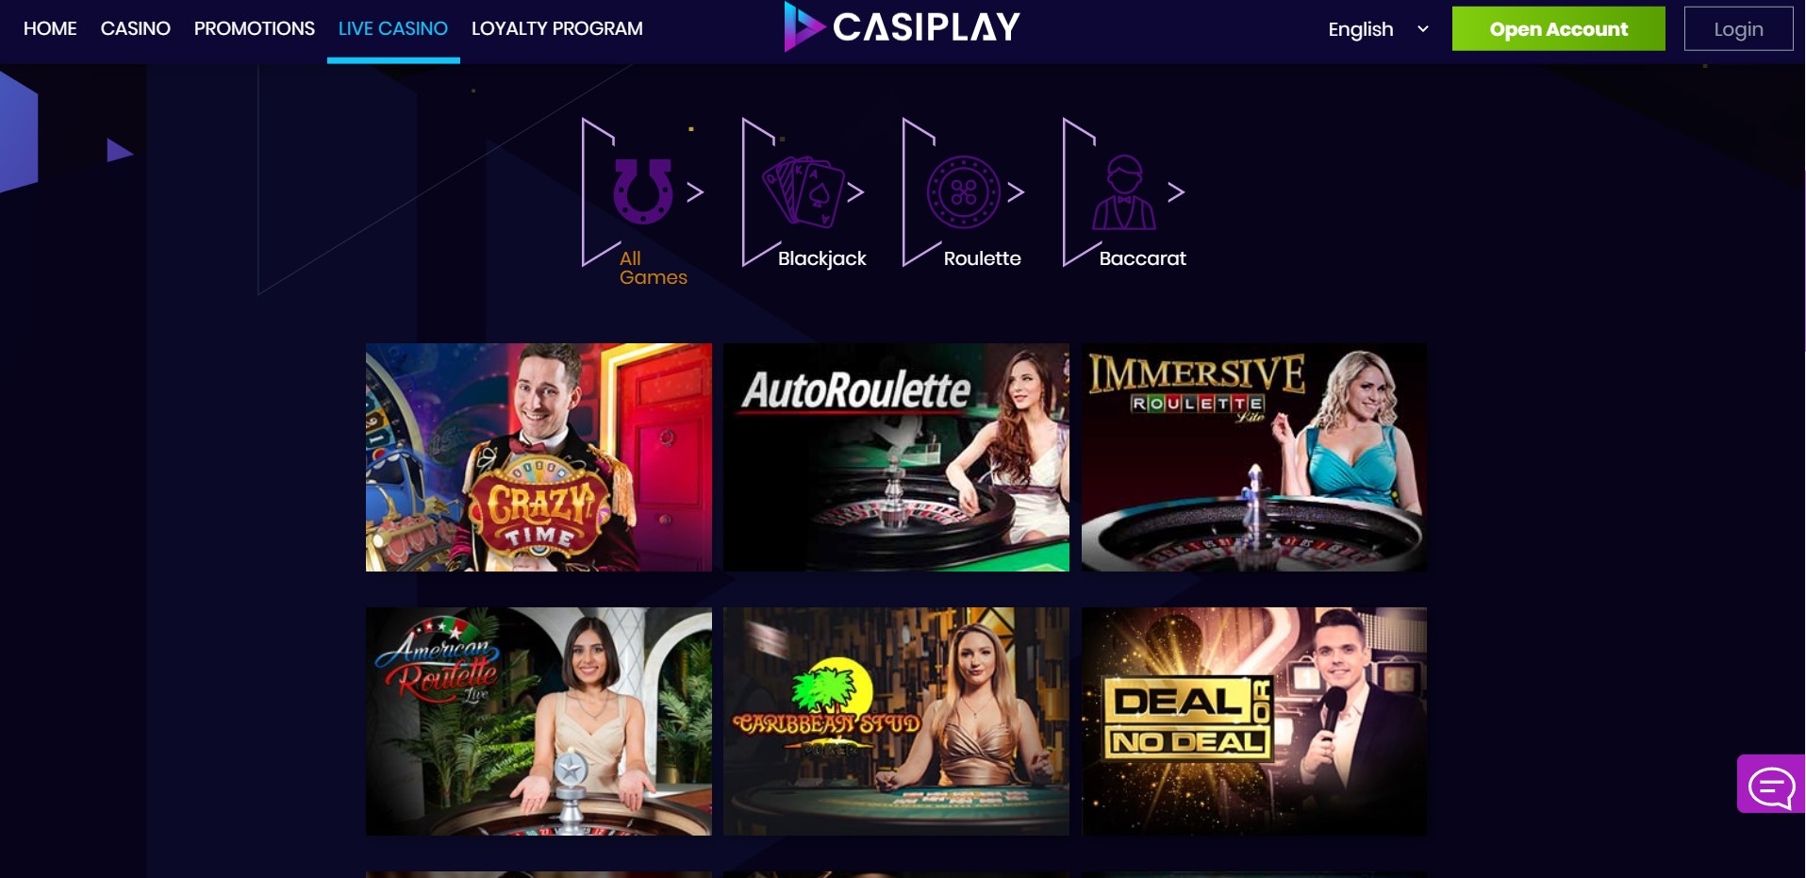Image resolution: width=1806 pixels, height=878 pixels.
Task: Play Immersive Roulette Lite
Action: coord(1253,457)
